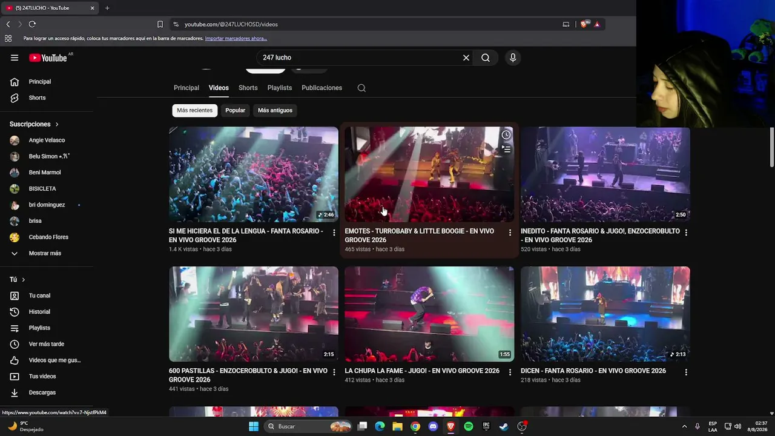Click the YouTube search magnifier button
The width and height of the screenshot is (775, 436).
click(486, 58)
